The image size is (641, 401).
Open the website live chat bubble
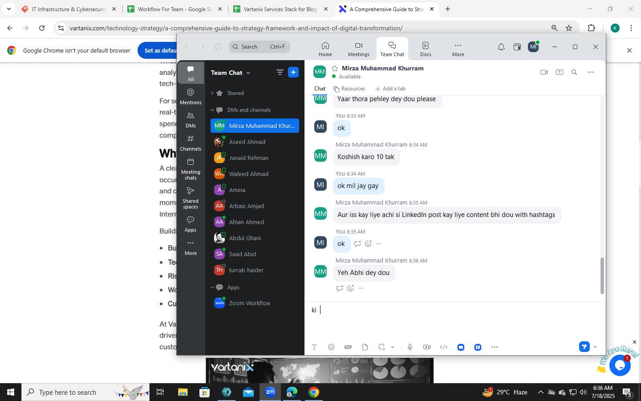(620, 365)
